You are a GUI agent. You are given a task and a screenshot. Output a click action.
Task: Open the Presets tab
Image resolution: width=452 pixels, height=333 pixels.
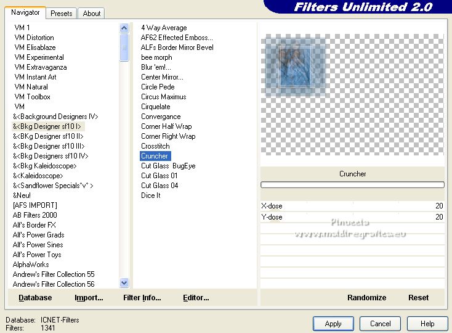(x=61, y=14)
